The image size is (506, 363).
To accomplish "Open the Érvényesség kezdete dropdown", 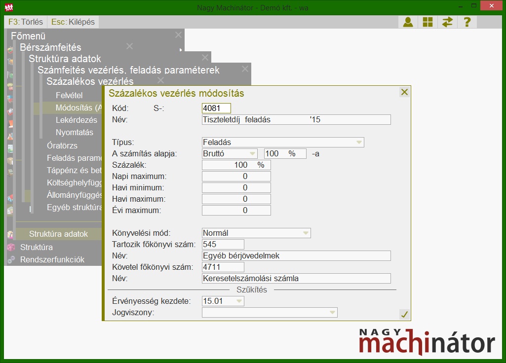I will [x=239, y=301].
